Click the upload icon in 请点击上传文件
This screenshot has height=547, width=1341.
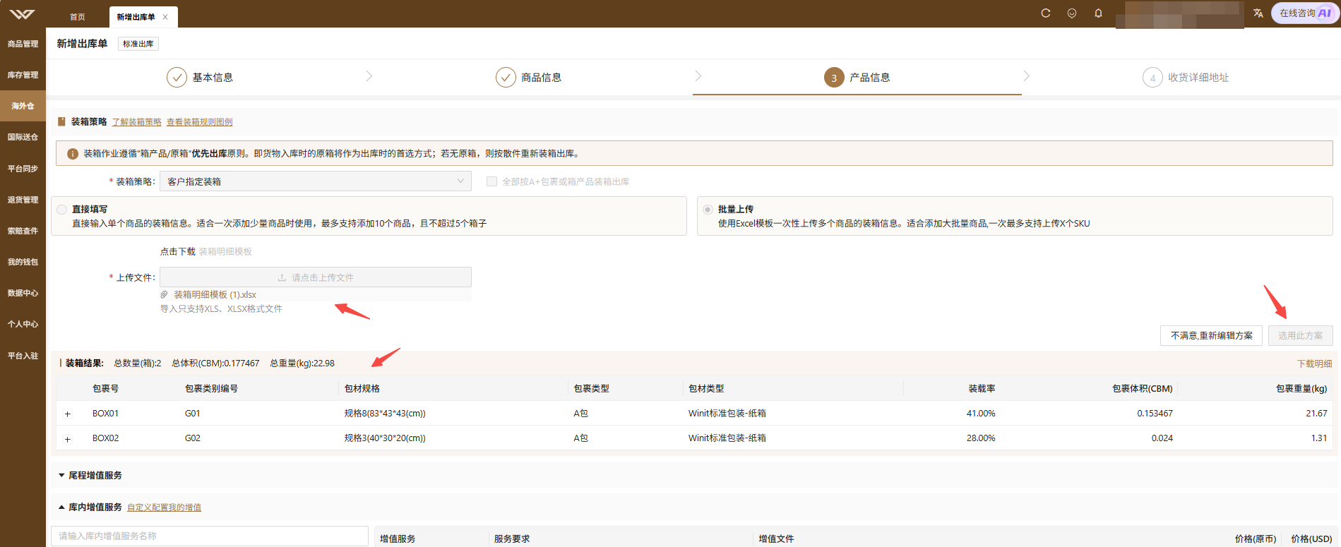click(x=282, y=278)
